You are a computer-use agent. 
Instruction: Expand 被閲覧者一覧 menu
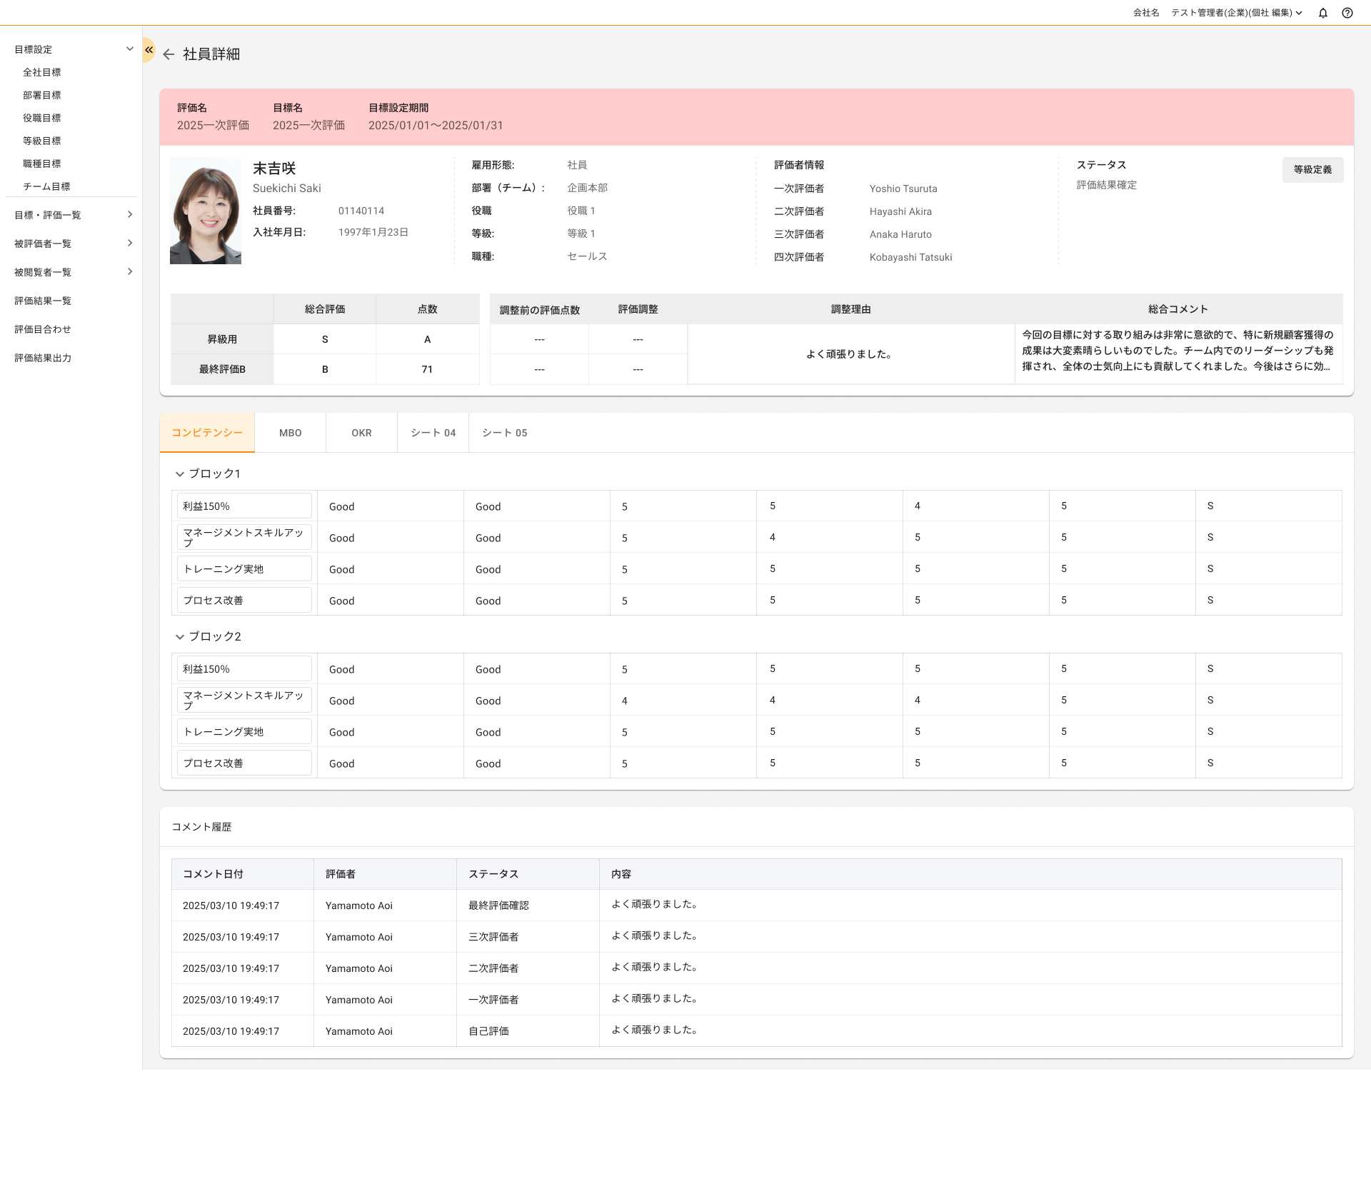130,271
